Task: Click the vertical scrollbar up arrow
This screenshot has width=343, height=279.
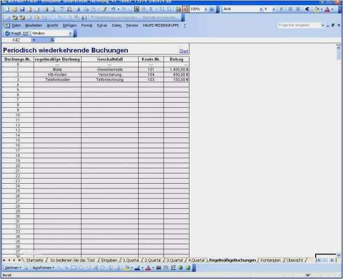Action: tap(338, 47)
